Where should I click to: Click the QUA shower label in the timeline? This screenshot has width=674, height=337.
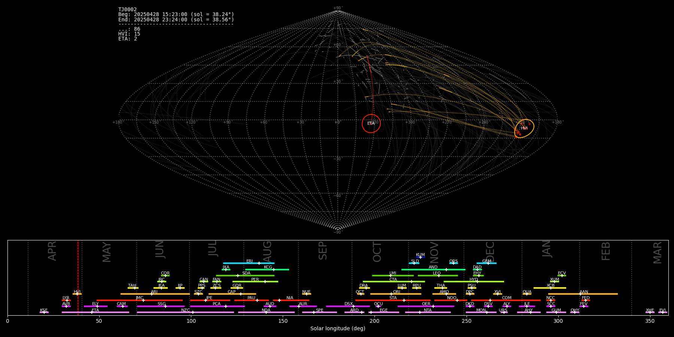point(527,292)
